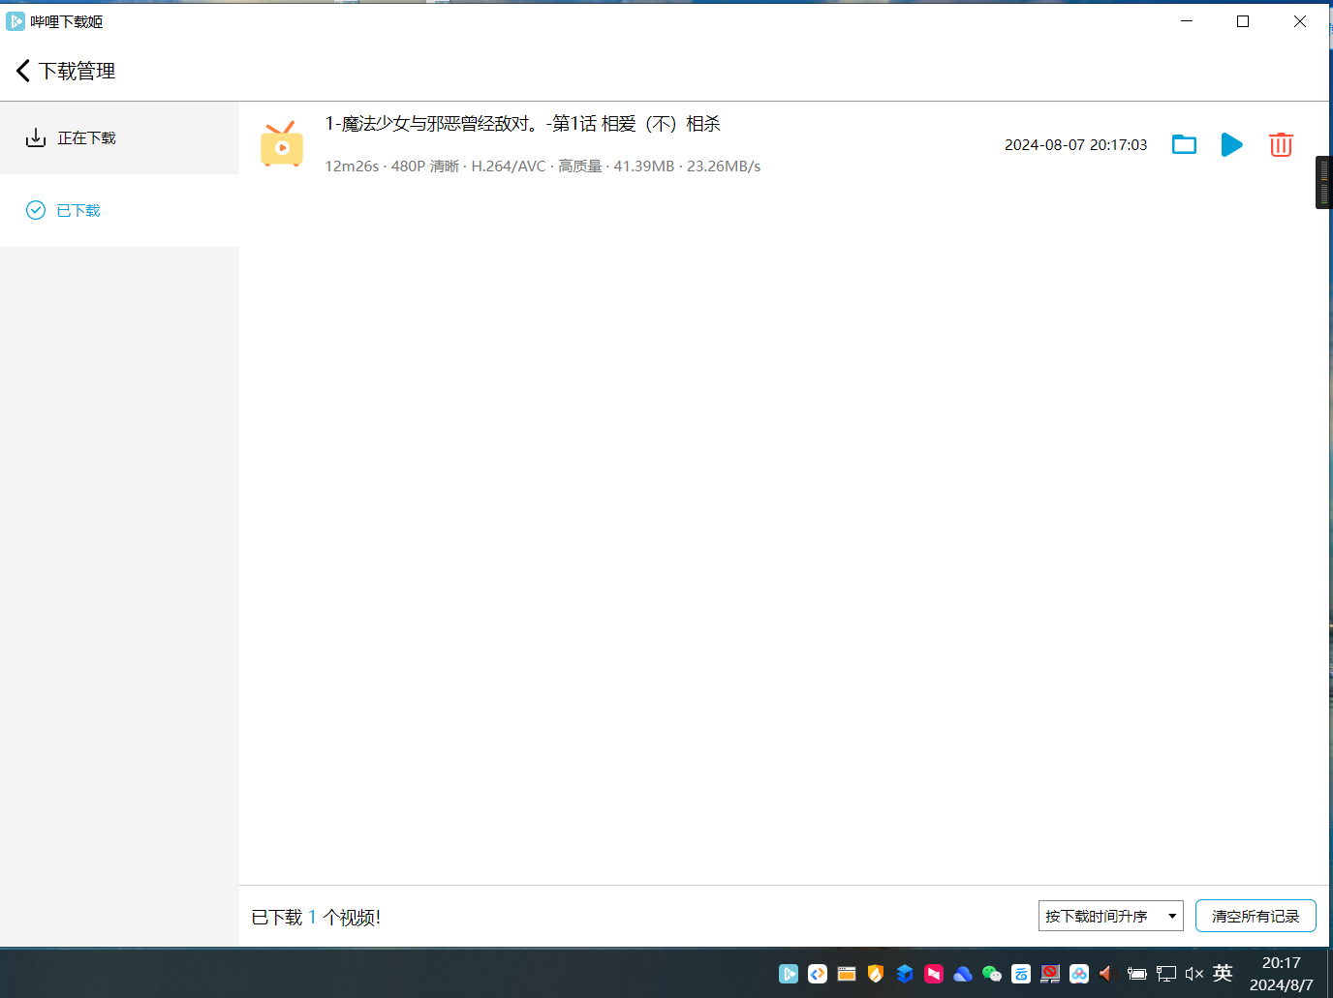Play the downloaded video
The image size is (1333, 998).
pos(1231,145)
